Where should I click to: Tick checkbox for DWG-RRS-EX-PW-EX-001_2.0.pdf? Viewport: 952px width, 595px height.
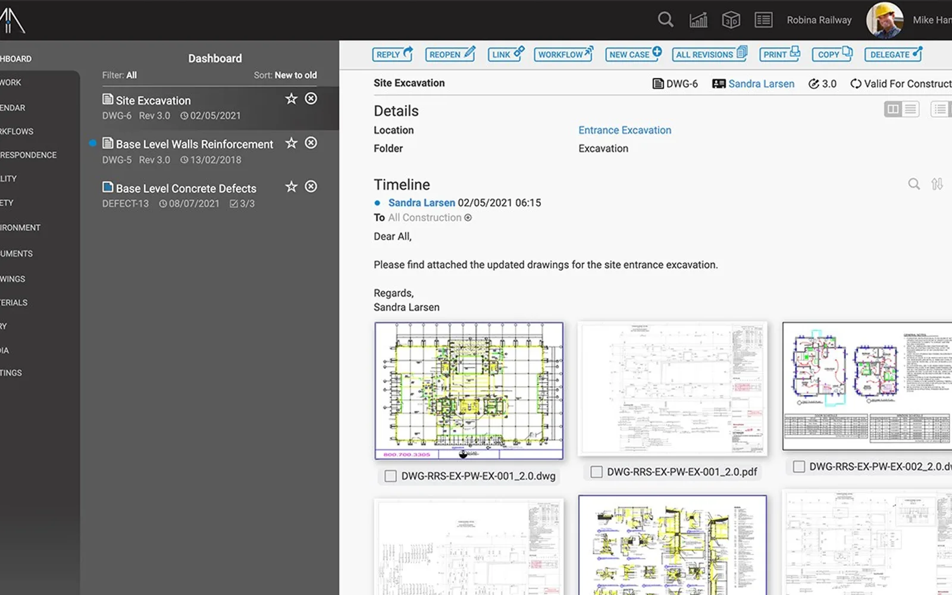pos(596,472)
